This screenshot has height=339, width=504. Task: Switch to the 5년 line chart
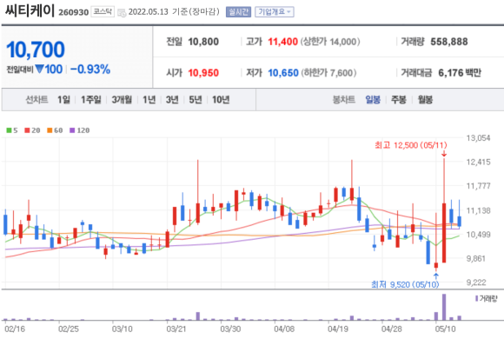click(x=196, y=100)
